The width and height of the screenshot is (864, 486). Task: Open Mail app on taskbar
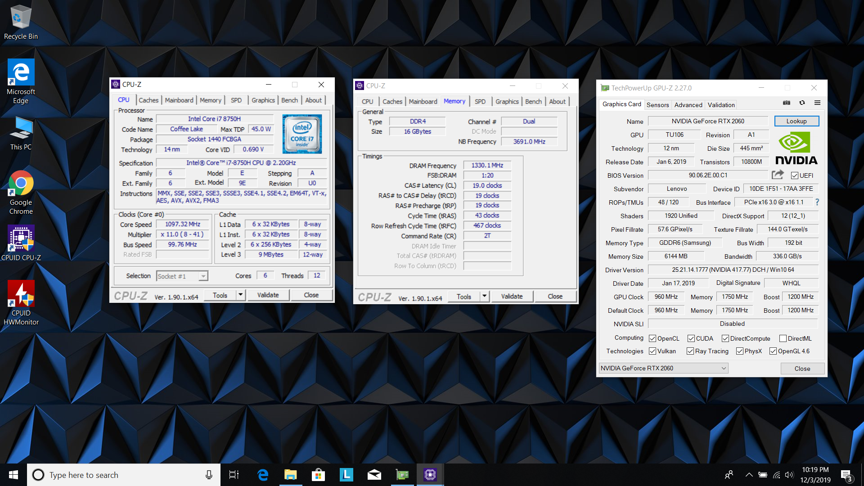click(374, 475)
